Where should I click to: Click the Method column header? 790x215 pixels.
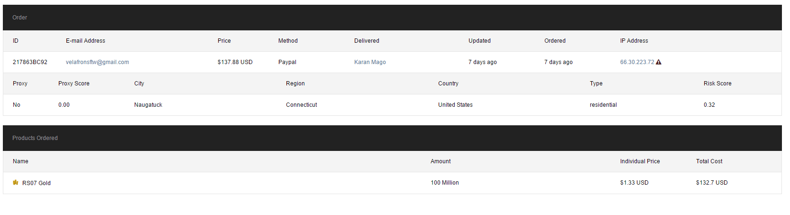[288, 41]
